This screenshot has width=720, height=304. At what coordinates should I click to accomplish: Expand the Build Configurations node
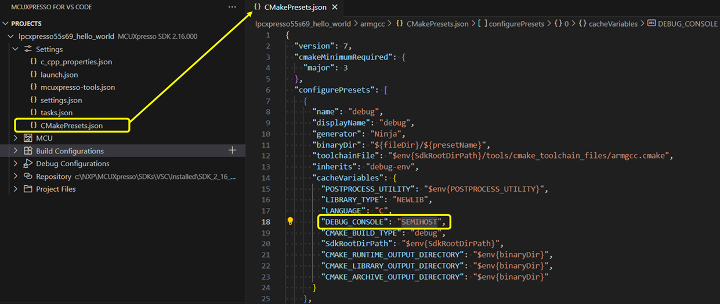pos(16,151)
